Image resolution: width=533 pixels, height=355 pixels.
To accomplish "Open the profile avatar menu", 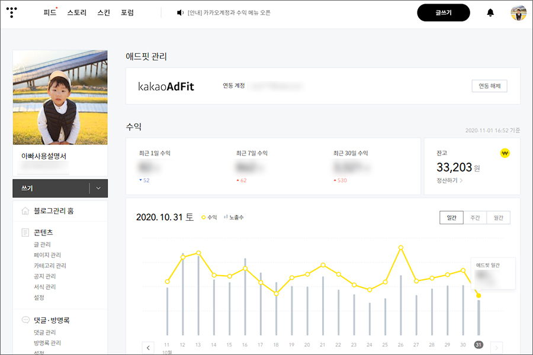I will (518, 12).
